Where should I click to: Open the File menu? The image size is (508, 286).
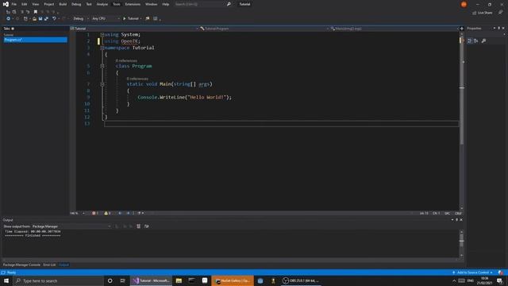[x=14, y=4]
